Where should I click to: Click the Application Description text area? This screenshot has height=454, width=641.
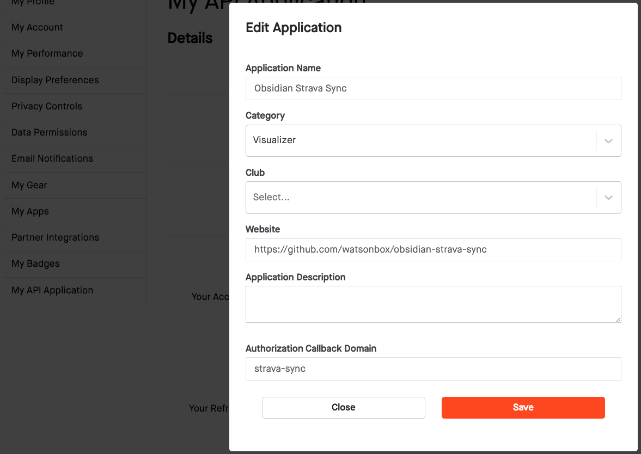[434, 304]
